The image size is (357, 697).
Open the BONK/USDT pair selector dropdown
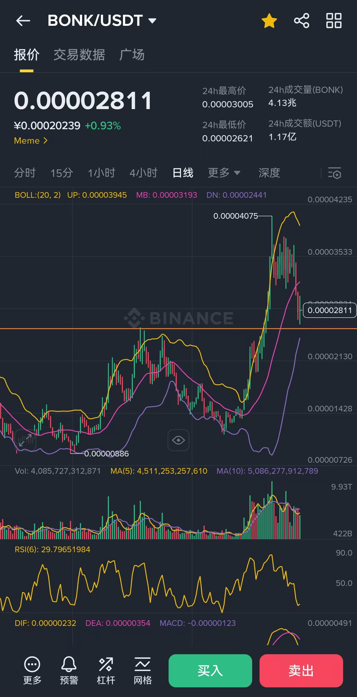pos(102,21)
